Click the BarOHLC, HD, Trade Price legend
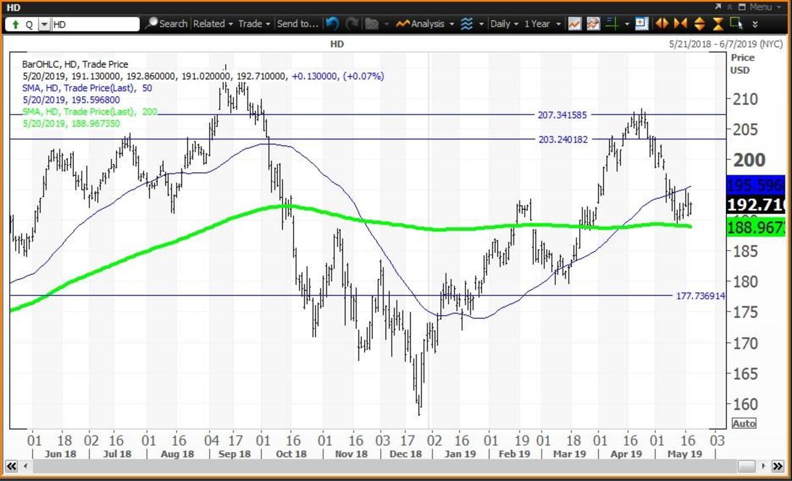This screenshot has height=481, width=792. tap(74, 65)
